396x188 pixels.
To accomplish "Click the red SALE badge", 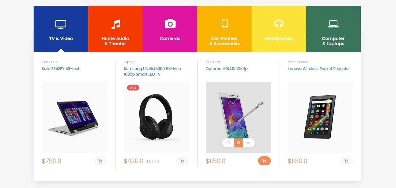I will pos(133,88).
